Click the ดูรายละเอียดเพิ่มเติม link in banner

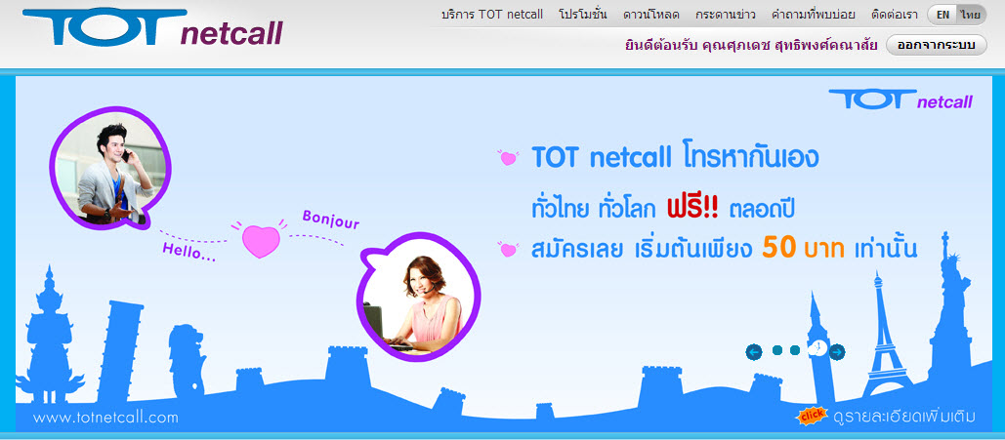(x=904, y=417)
